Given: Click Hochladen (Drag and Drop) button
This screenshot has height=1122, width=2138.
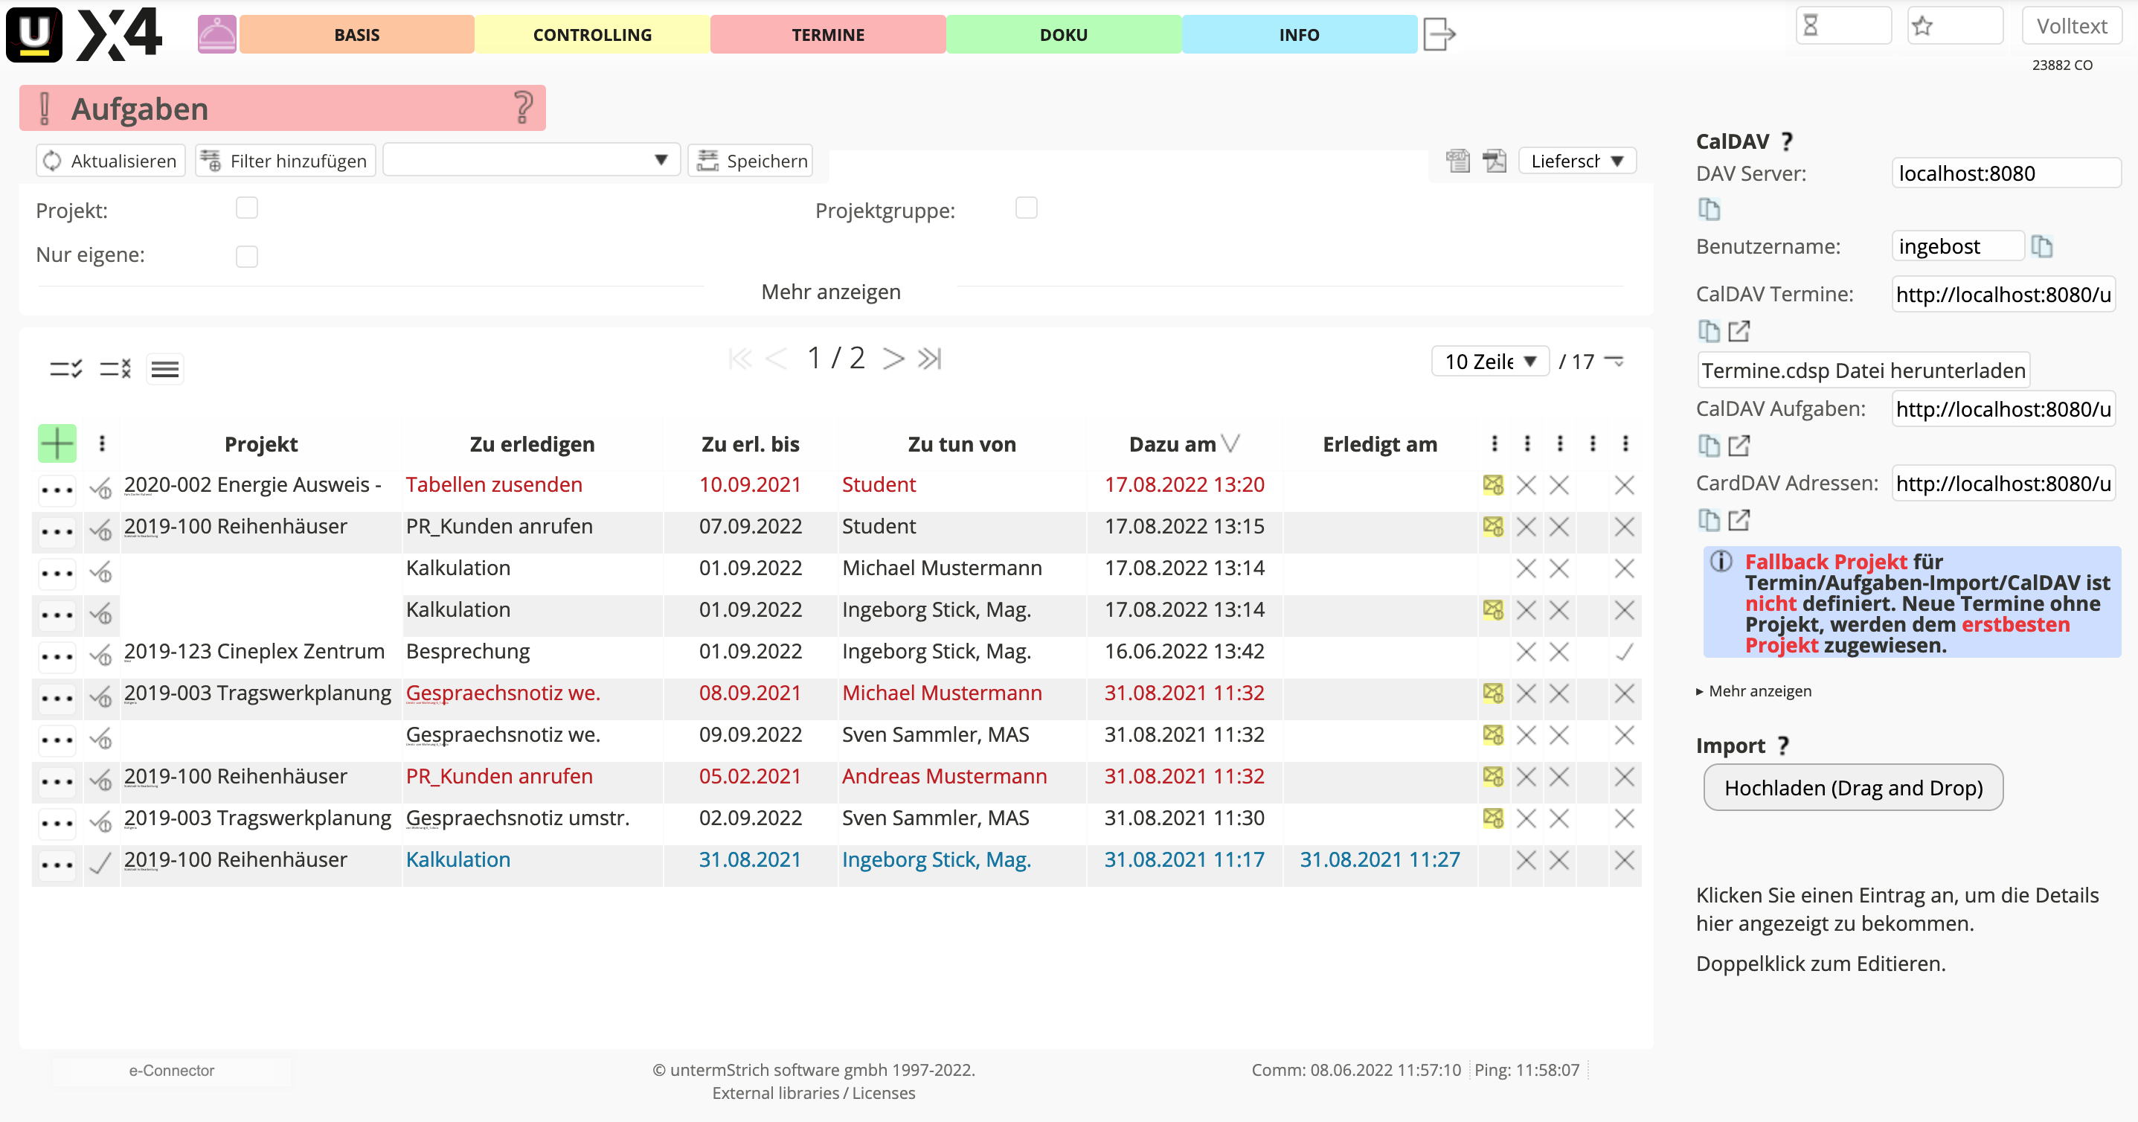Looking at the screenshot, I should (x=1852, y=787).
